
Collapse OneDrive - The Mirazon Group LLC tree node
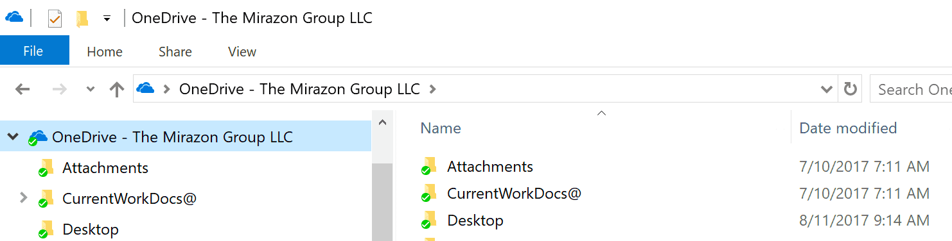click(x=13, y=137)
